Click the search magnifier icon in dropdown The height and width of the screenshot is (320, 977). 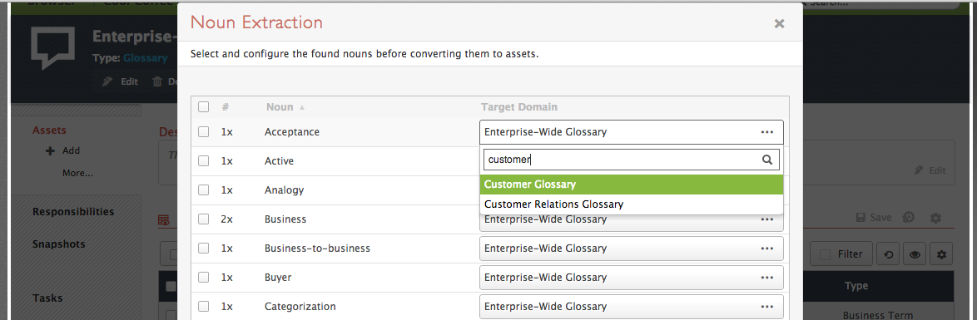tap(767, 160)
